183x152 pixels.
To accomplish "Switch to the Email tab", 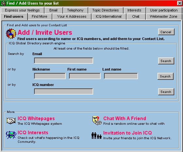I will (x=54, y=10).
